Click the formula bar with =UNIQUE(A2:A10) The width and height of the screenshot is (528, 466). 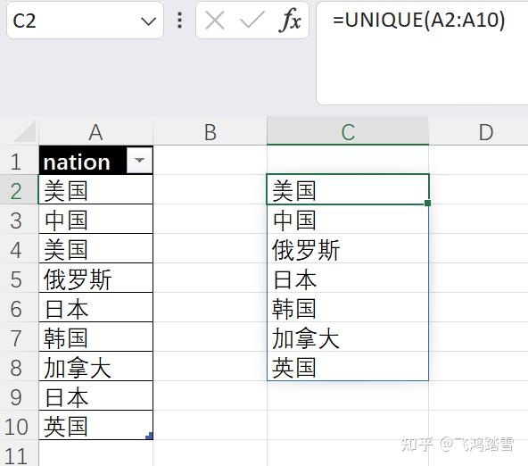coord(422,54)
